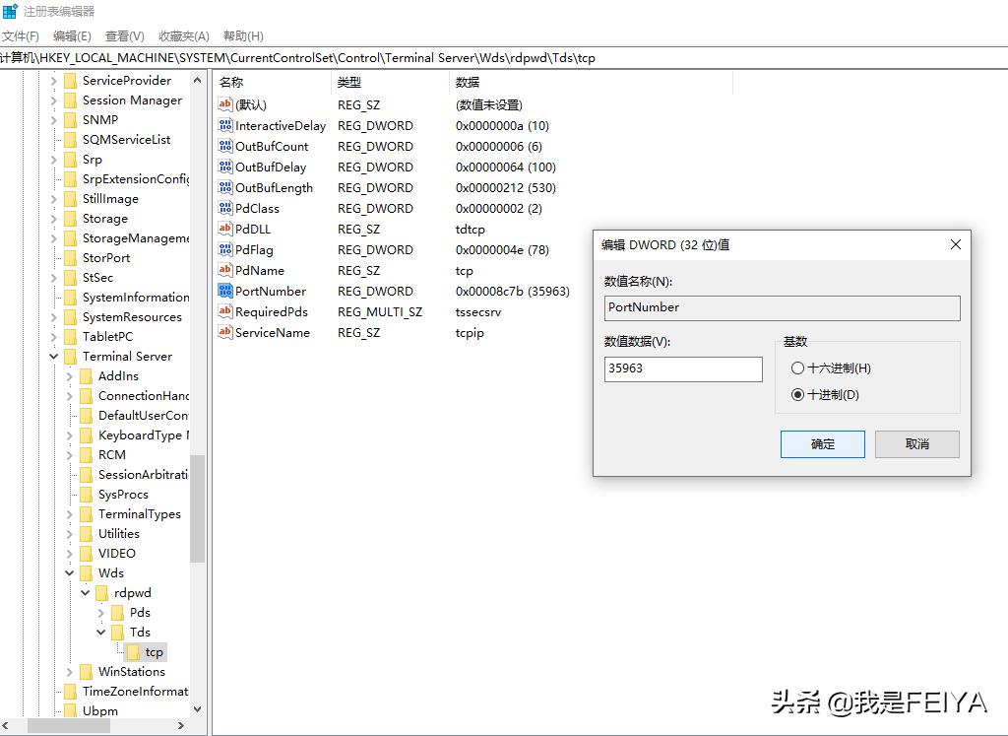Click the WinStations folder icon
1008x736 pixels.
87,672
